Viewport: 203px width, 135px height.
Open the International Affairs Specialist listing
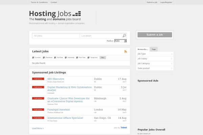(x=65, y=118)
